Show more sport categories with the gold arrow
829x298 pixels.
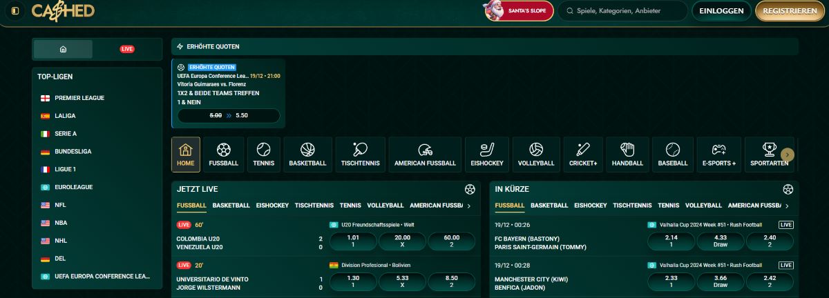(788, 155)
